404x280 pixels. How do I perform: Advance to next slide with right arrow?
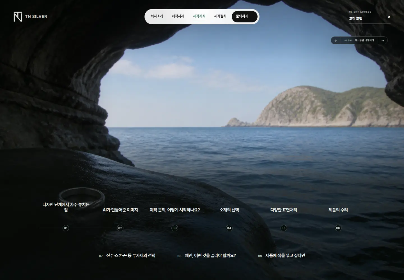[383, 41]
